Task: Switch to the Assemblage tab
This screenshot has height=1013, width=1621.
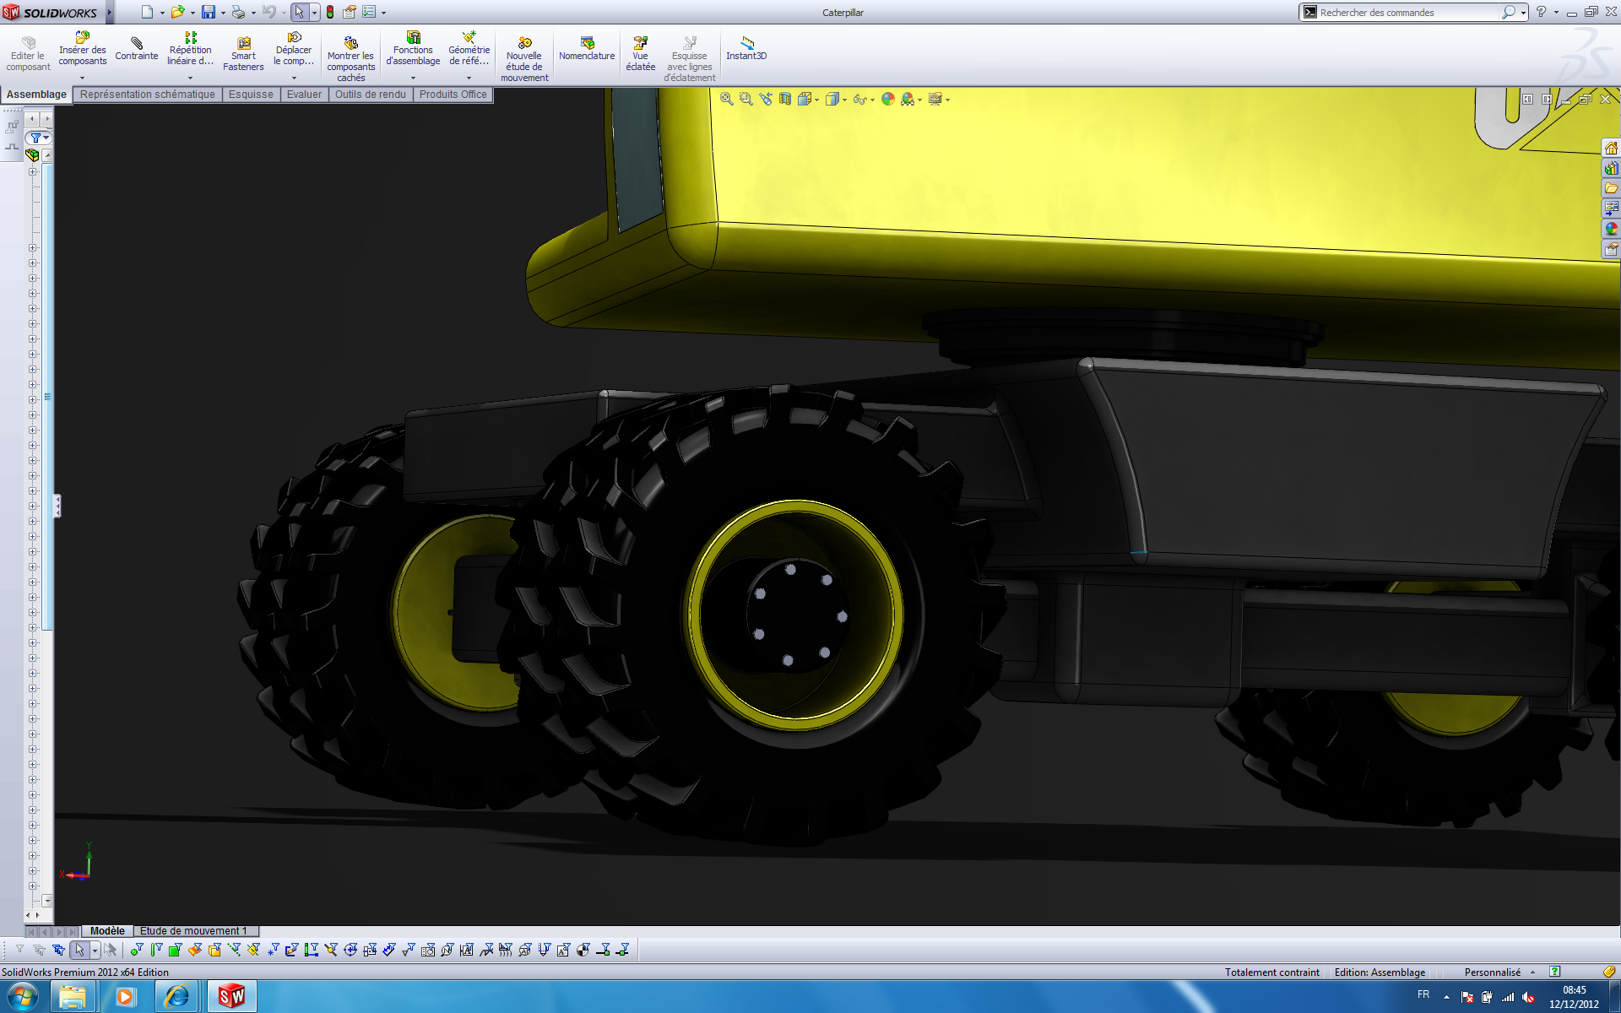Action: (36, 95)
